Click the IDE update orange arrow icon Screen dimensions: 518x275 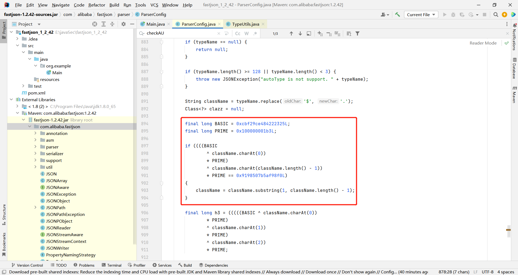tap(505, 15)
